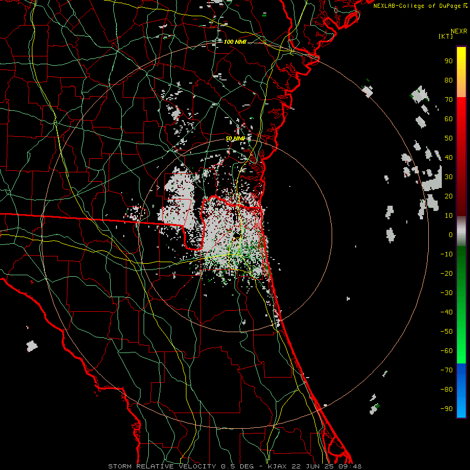Click the 30 knot scale label
The width and height of the screenshot is (470, 470).
click(x=449, y=177)
